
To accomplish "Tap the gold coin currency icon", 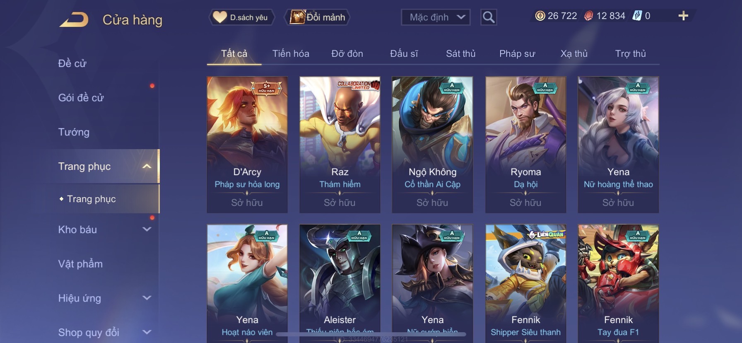I will pyautogui.click(x=540, y=16).
